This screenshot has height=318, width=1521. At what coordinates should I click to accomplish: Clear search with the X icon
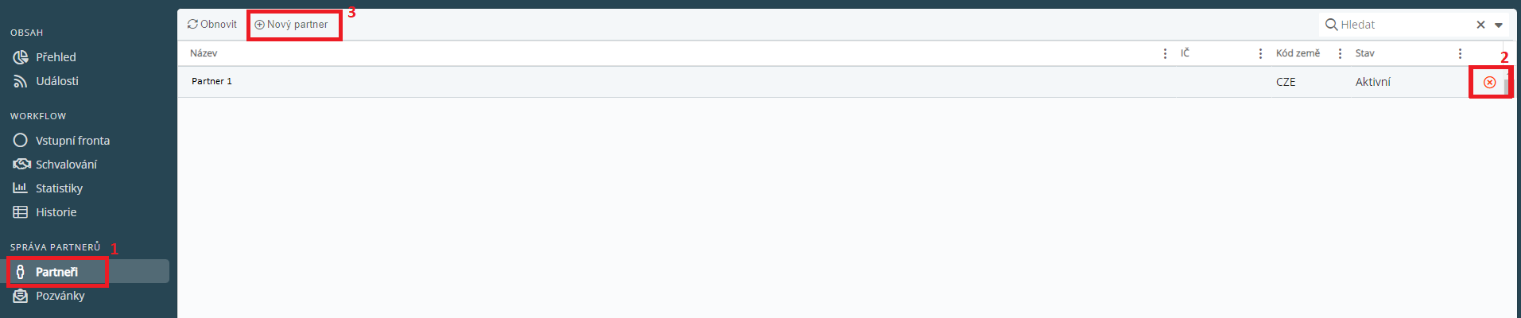tap(1480, 25)
